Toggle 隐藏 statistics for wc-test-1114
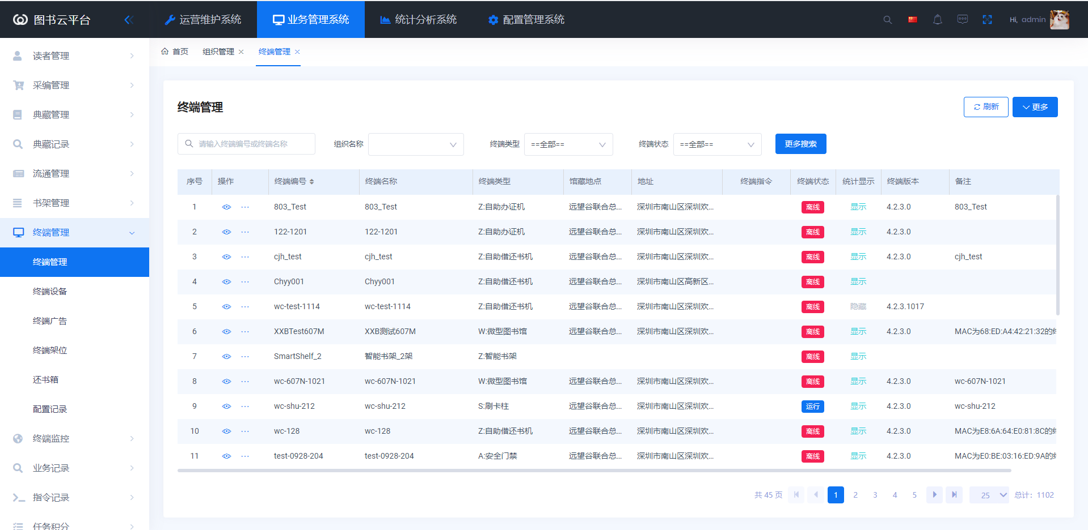Viewport: 1088px width, 530px height. tap(858, 307)
